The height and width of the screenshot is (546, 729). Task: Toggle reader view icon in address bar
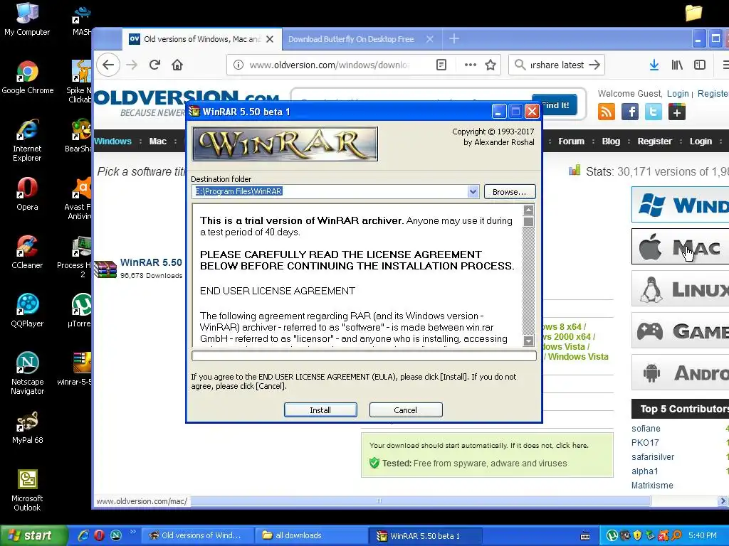pyautogui.click(x=441, y=65)
